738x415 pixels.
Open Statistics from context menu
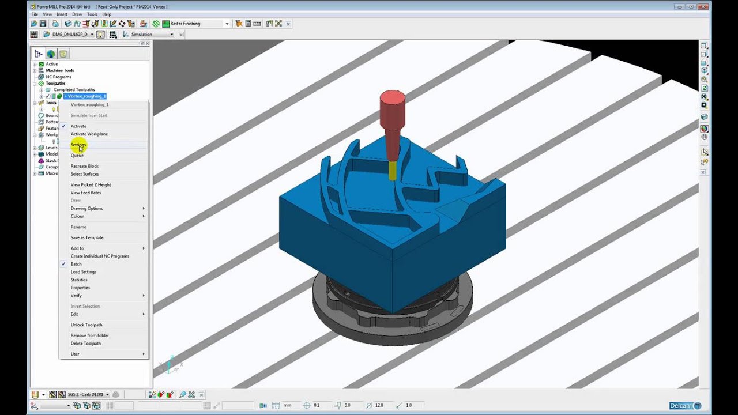[79, 280]
